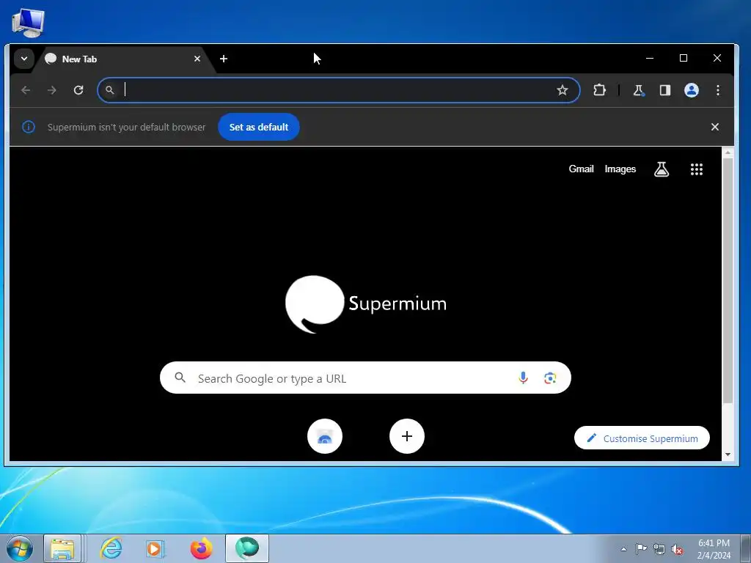Open Chrome Labs flask in toolbar
The width and height of the screenshot is (751, 563).
pos(639,90)
